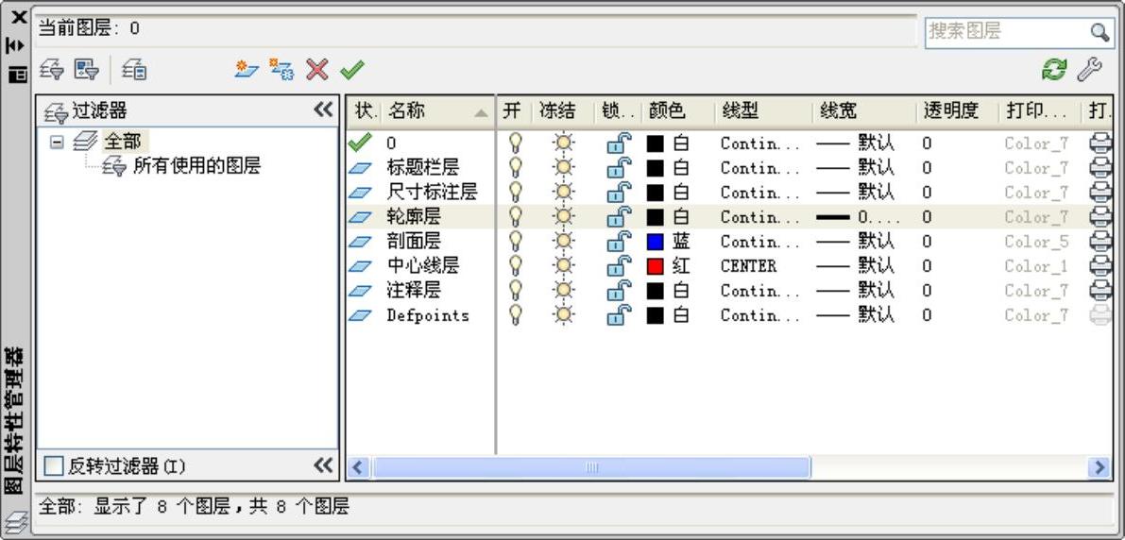Click the 颜色 column header

pyautogui.click(x=667, y=110)
